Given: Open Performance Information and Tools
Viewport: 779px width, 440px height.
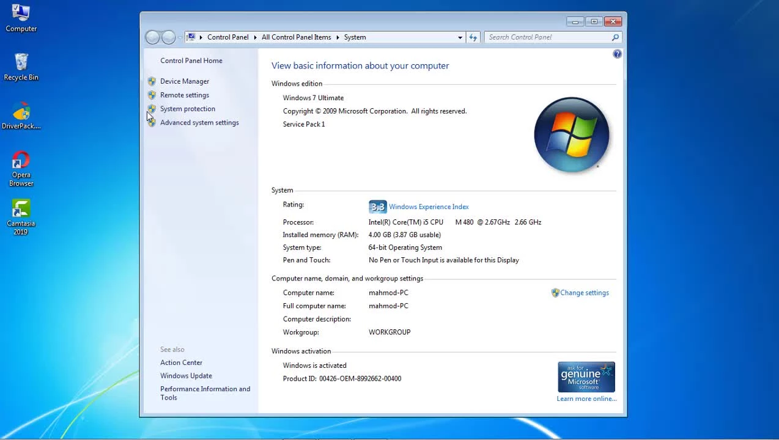Looking at the screenshot, I should (x=205, y=393).
